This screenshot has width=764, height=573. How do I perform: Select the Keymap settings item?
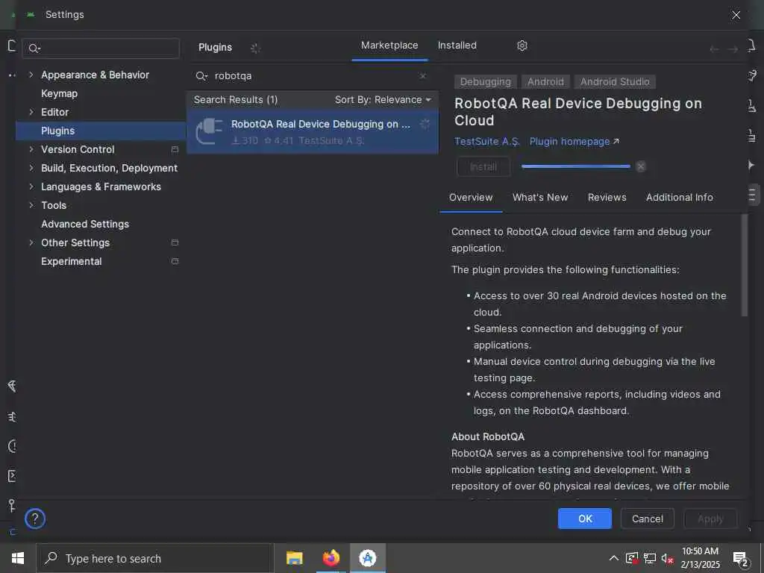[x=59, y=93]
